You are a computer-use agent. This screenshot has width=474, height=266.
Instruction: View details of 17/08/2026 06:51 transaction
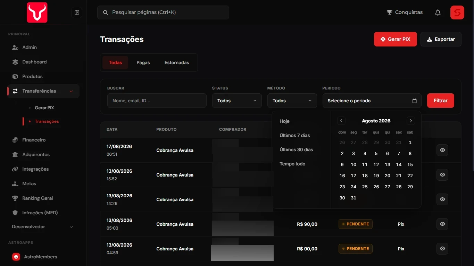(442, 150)
